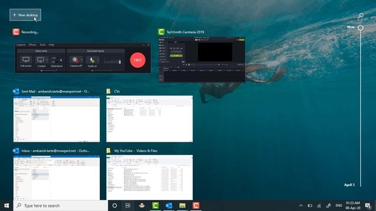Image resolution: width=376 pixels, height=211 pixels.
Task: Click the Type here to search box
Action: point(61,206)
